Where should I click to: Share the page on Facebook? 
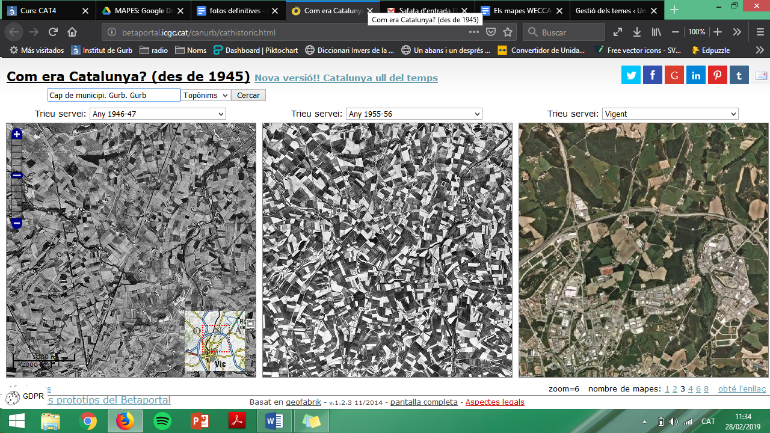(x=653, y=75)
